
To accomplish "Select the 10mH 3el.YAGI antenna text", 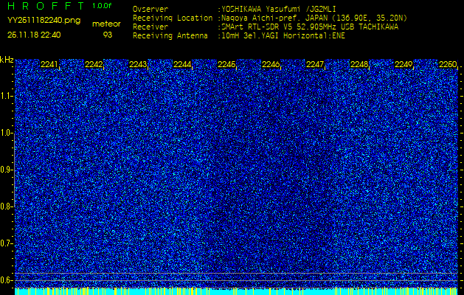I will (x=283, y=36).
